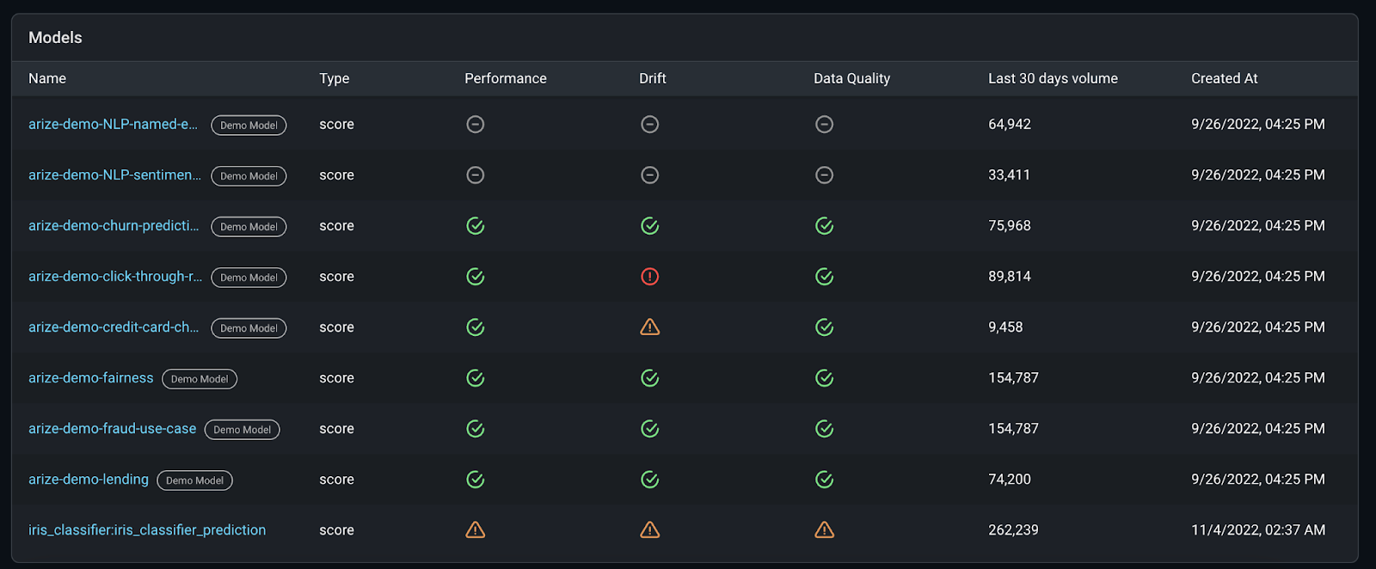Click the volume value 33,411
1376x569 pixels.
(1009, 174)
